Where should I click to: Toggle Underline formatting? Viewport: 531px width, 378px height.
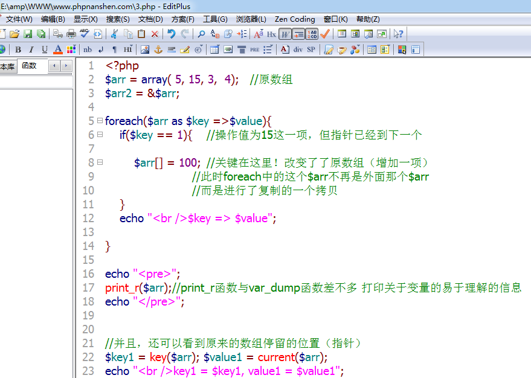pyautogui.click(x=44, y=50)
